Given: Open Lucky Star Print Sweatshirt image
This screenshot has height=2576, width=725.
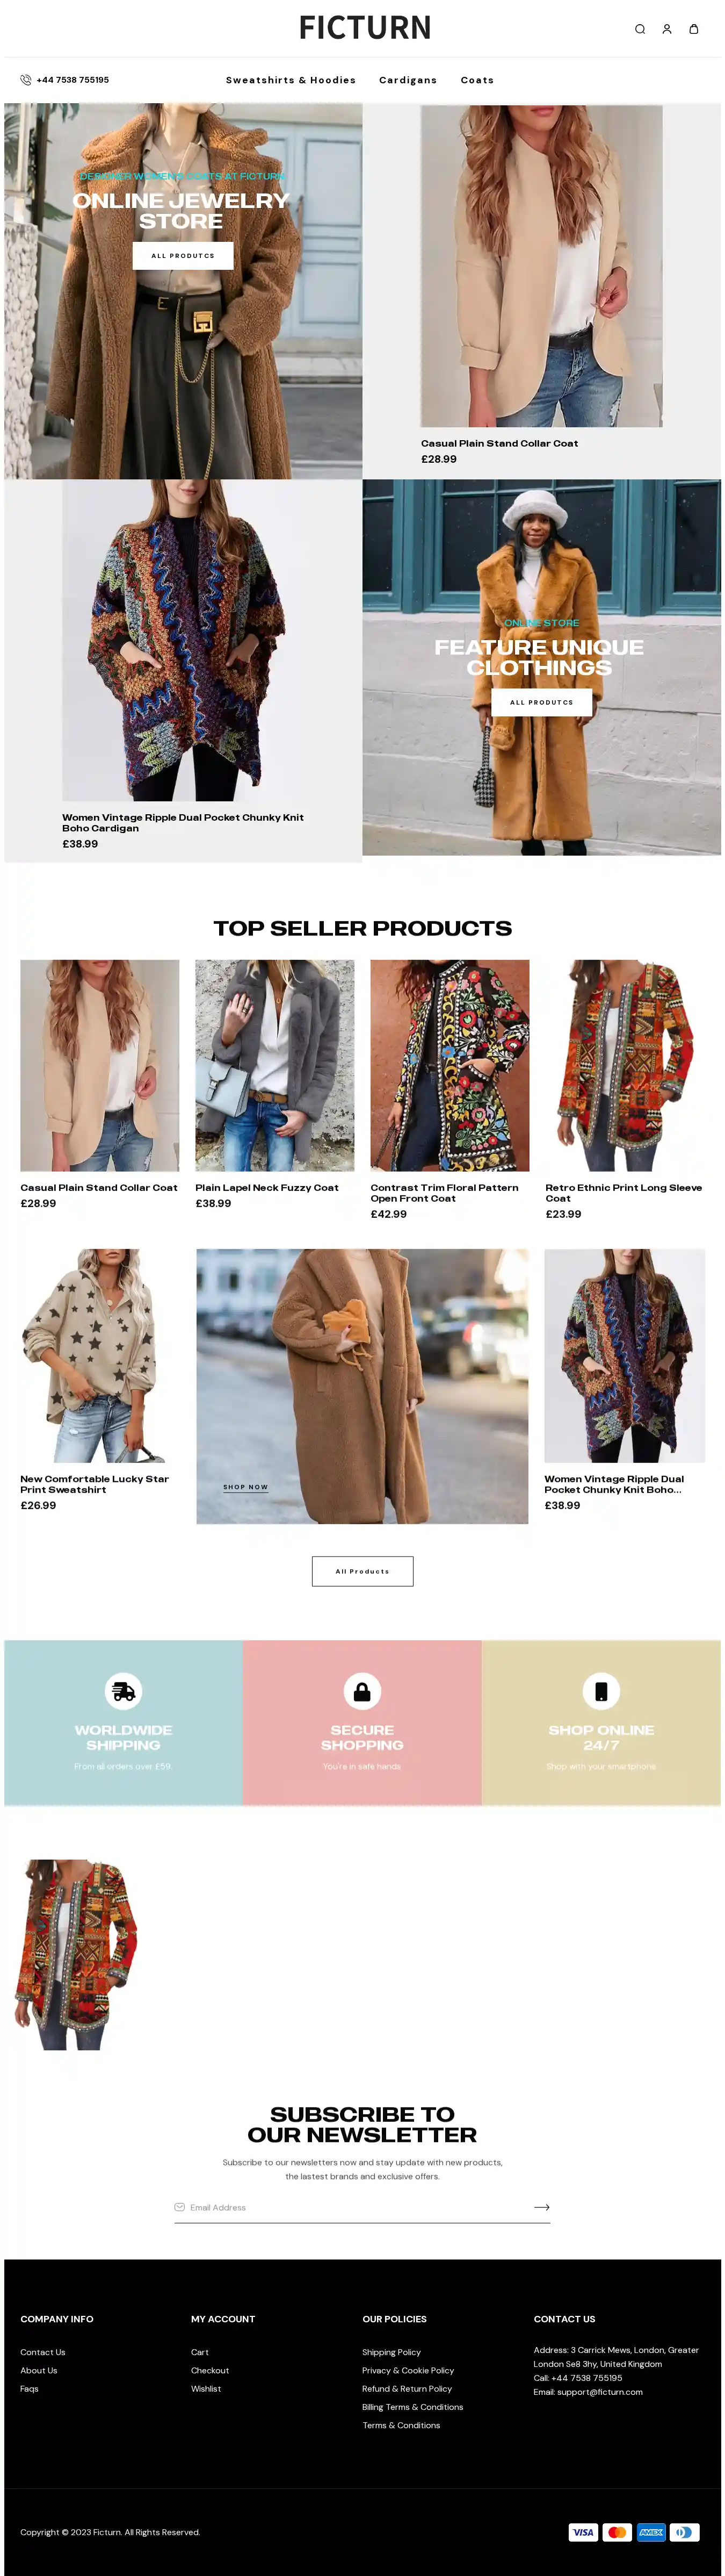Looking at the screenshot, I should click(x=100, y=1355).
